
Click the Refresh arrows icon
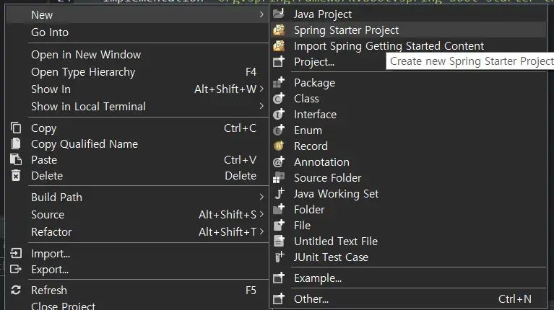pyautogui.click(x=16, y=290)
